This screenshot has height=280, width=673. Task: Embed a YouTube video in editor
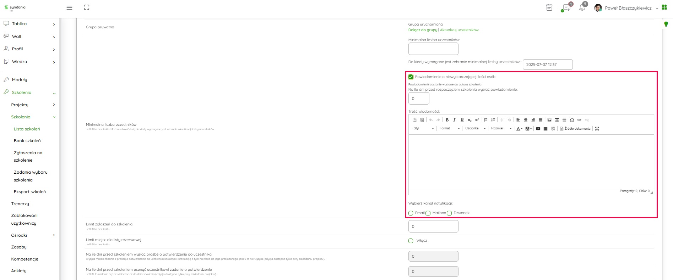click(538, 129)
